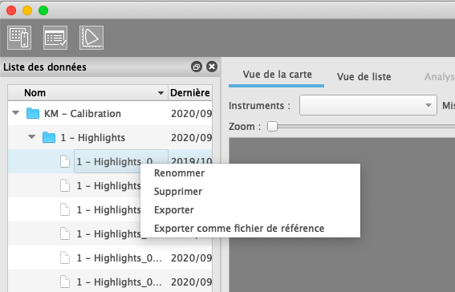This screenshot has width=455, height=292.
Task: Open the gamut chart toolbar icon
Action: (x=91, y=38)
